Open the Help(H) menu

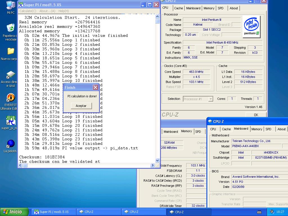[64, 11]
